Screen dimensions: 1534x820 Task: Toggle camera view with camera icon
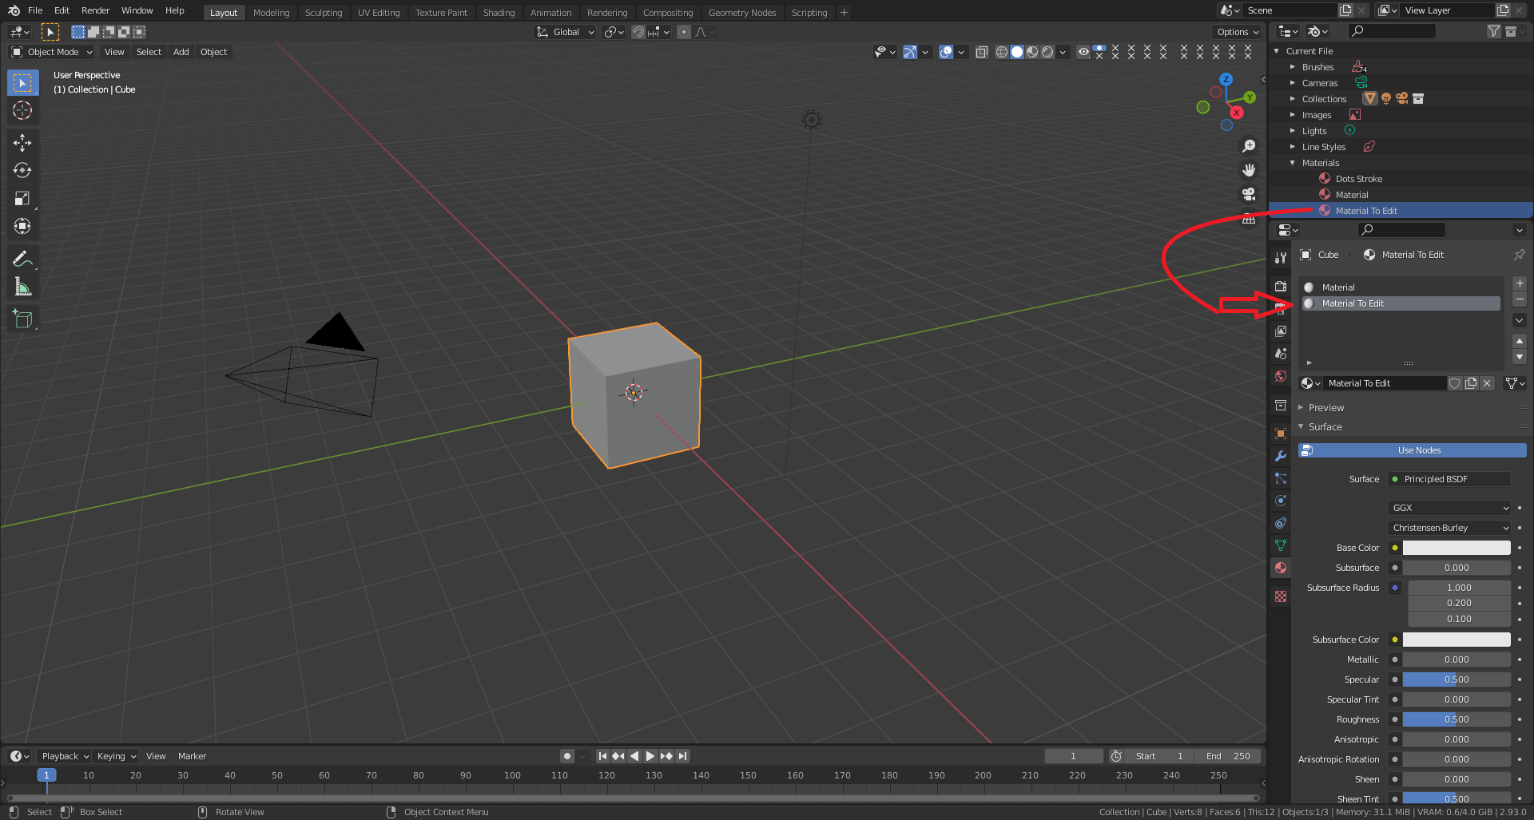pyautogui.click(x=1249, y=194)
